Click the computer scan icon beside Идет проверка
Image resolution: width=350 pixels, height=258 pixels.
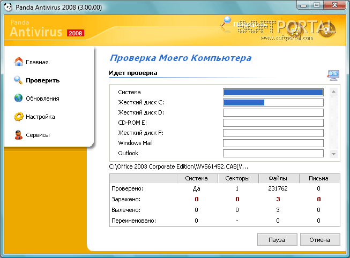point(333,75)
